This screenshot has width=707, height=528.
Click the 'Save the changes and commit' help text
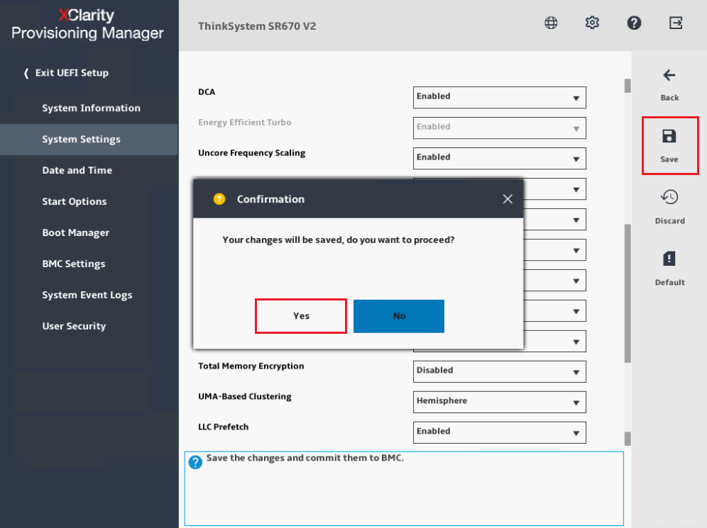click(x=305, y=458)
